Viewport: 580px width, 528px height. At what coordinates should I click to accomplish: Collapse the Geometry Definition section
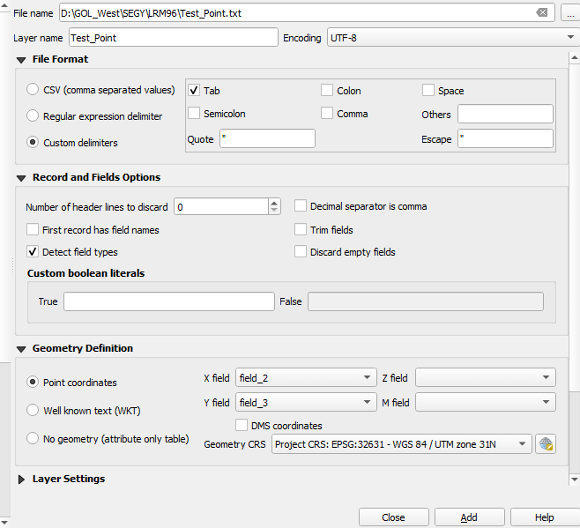[x=21, y=349]
